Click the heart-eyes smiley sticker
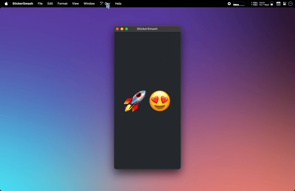 pyautogui.click(x=160, y=101)
